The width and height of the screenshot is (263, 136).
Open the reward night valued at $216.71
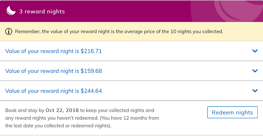coord(131,51)
